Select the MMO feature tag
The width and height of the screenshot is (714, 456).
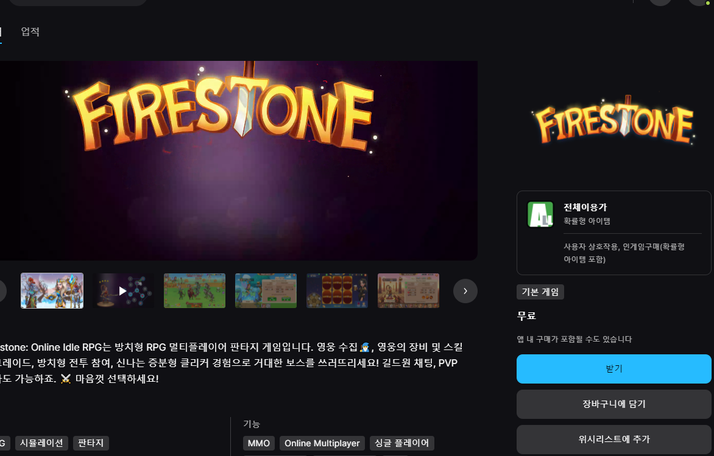[258, 443]
